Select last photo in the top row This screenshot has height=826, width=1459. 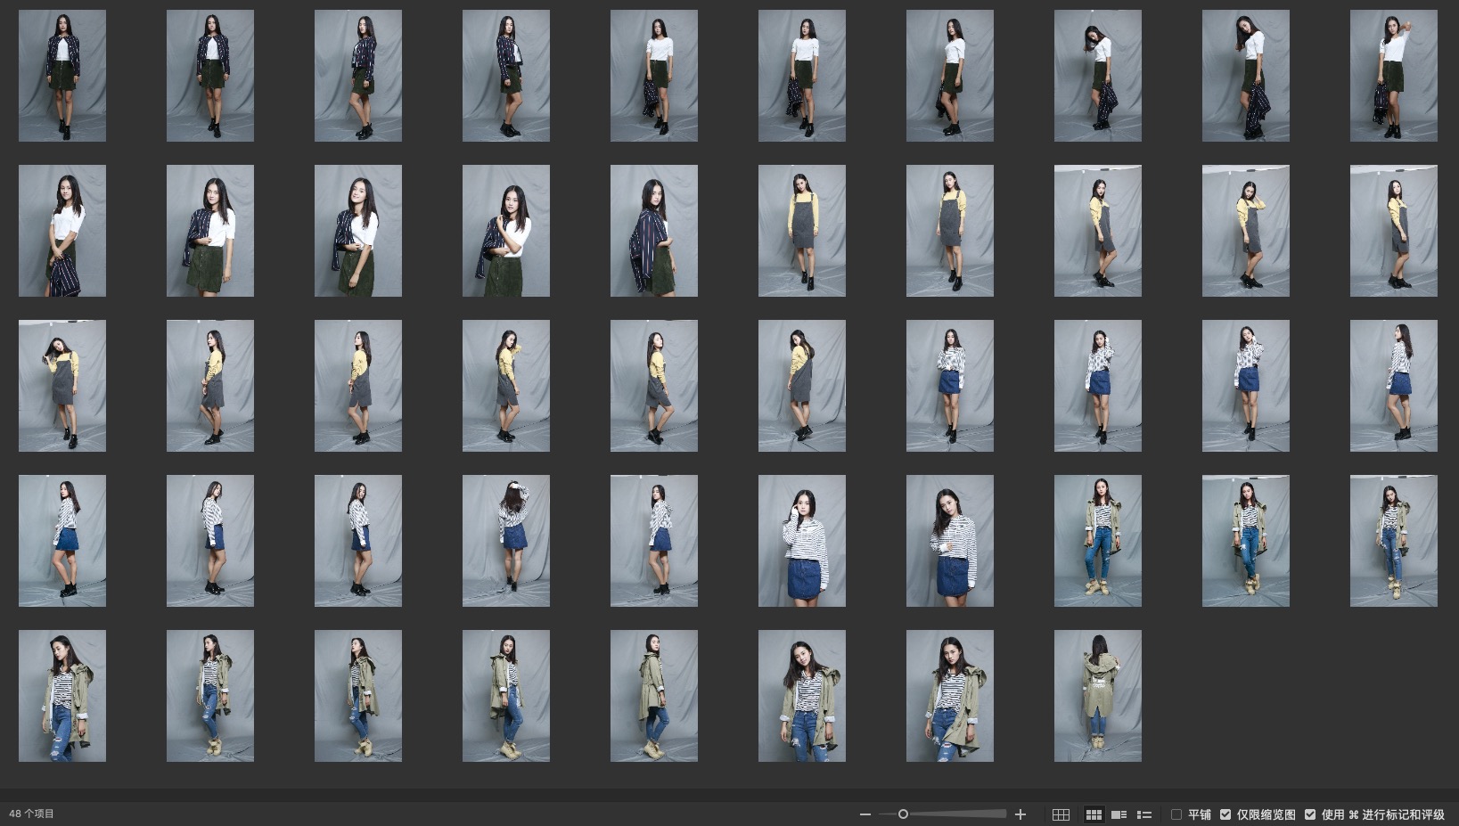coord(1393,76)
